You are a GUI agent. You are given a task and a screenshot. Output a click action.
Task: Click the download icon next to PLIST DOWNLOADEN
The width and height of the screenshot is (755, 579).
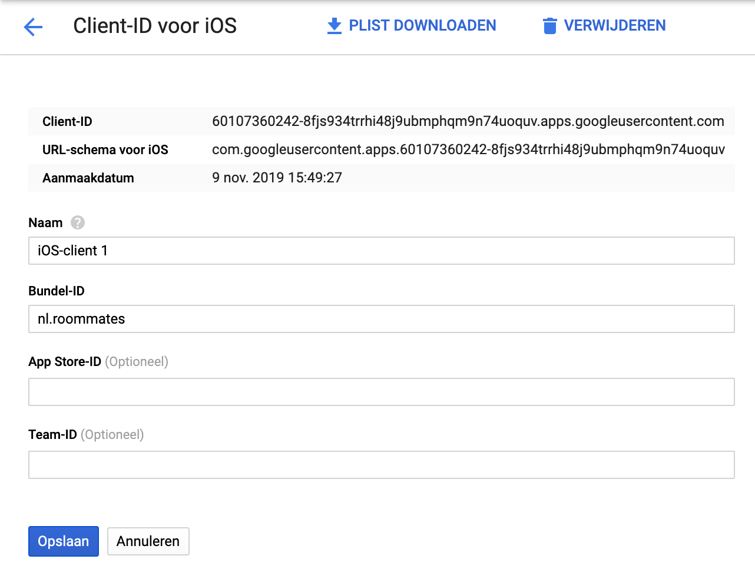[334, 25]
